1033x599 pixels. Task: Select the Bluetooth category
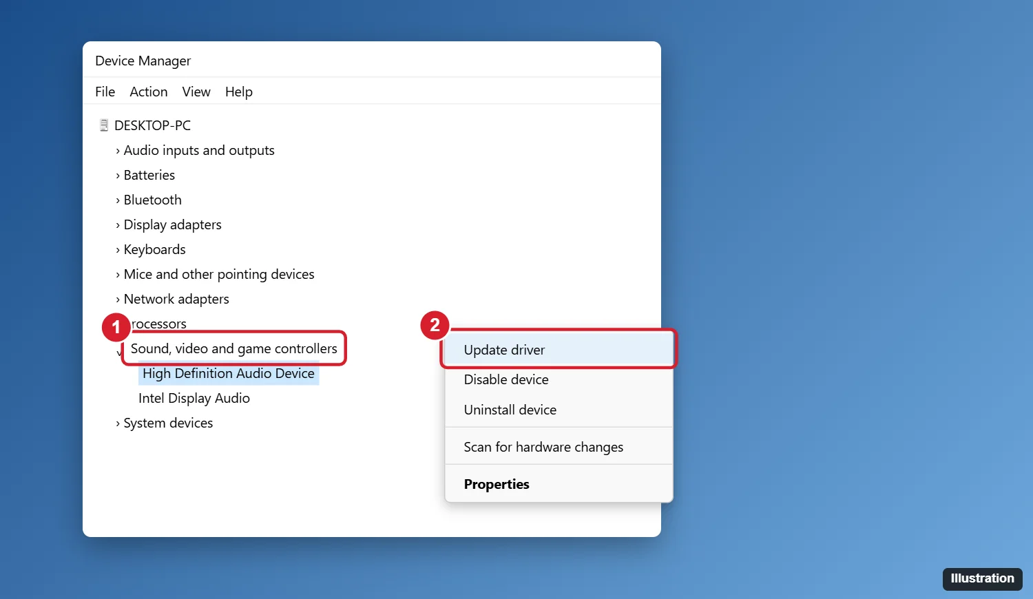pyautogui.click(x=153, y=200)
